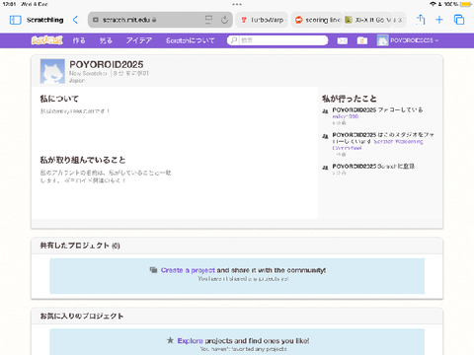Click the POYOROID2025 profile heading

pyautogui.click(x=107, y=64)
